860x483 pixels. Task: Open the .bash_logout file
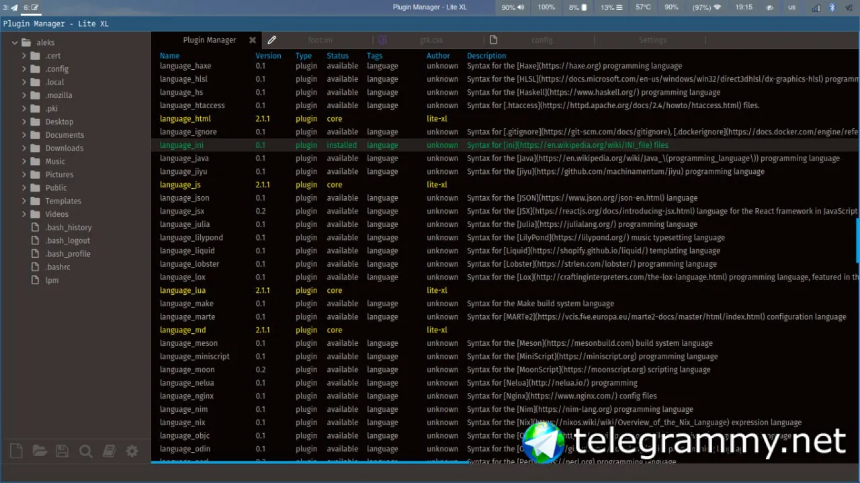coord(67,240)
